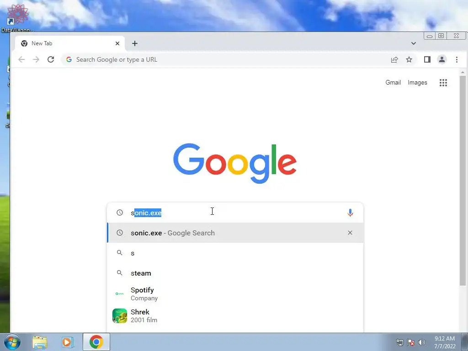Open the clock showing 9:12 AM
468x351 pixels.
(445, 342)
